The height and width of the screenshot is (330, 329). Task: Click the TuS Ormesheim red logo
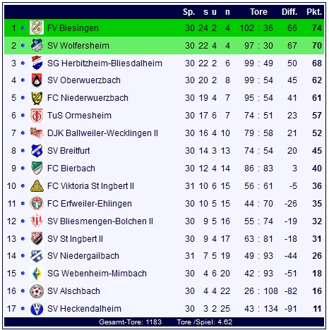37,116
